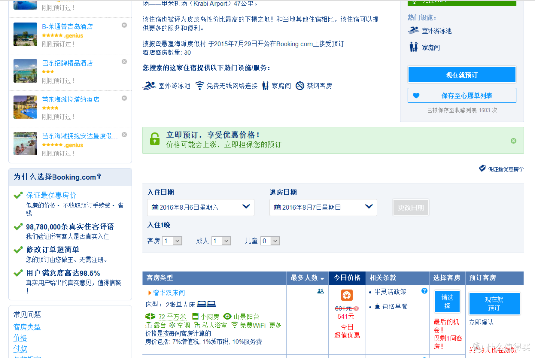Click the blue 现在就预订 button in sidebar

[x=462, y=75]
